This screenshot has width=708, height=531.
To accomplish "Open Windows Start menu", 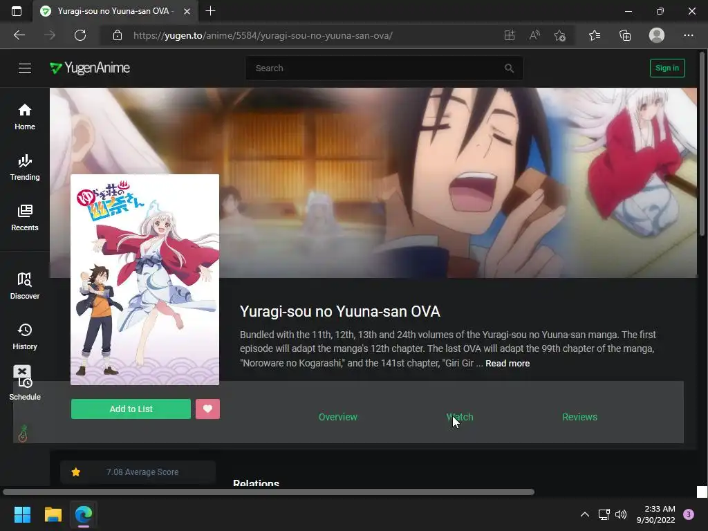I will (22, 514).
